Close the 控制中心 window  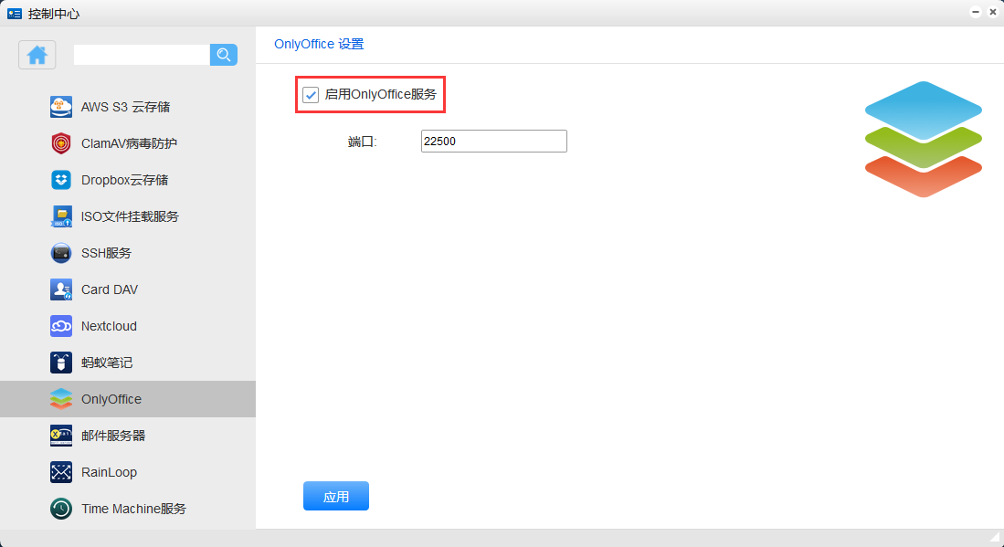click(992, 12)
